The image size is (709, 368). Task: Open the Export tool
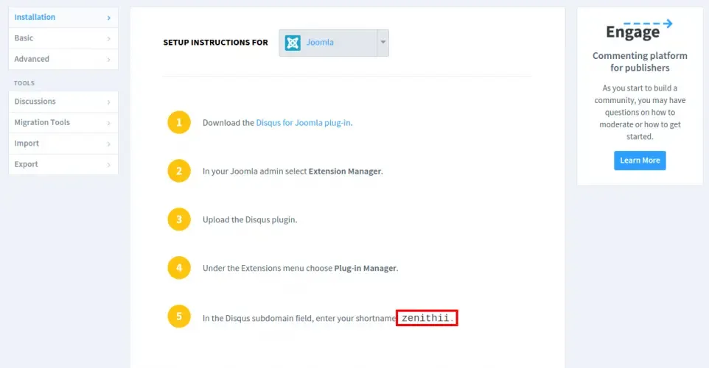click(63, 164)
